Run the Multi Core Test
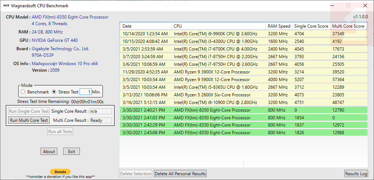Screen dimensions: 374x180 click(x=29, y=120)
